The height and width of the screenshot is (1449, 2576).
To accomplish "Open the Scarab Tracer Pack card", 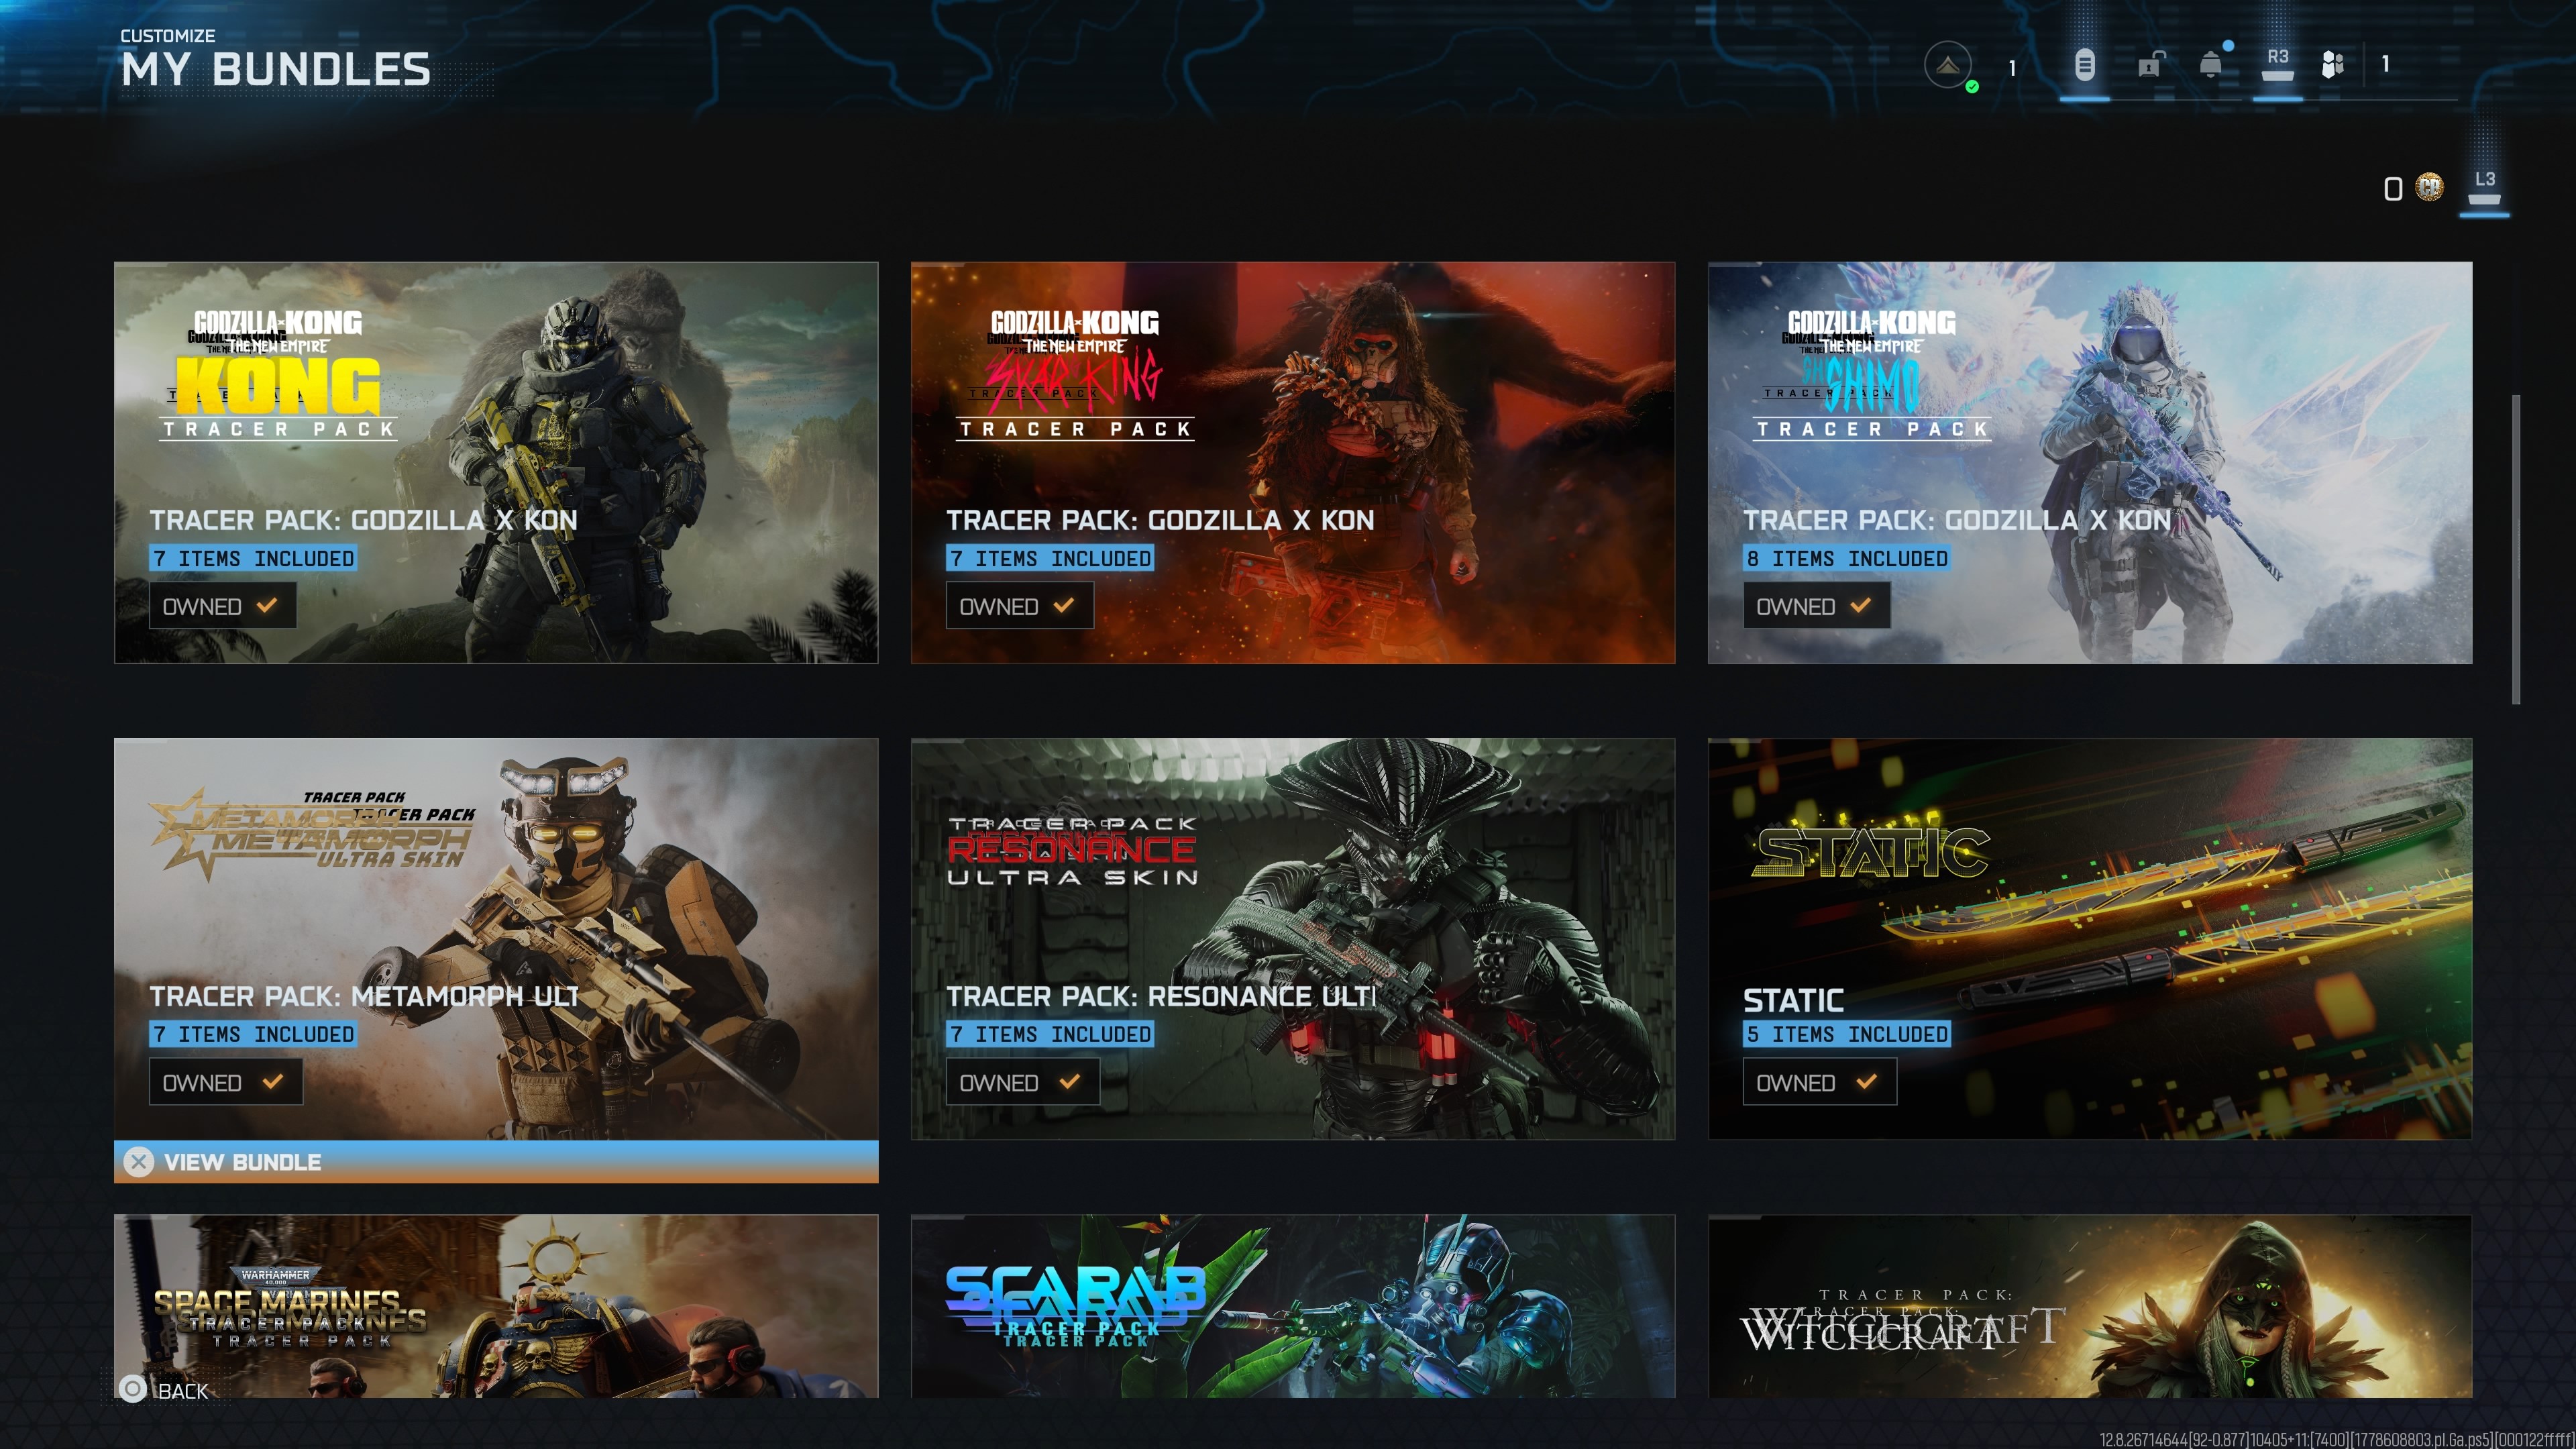I will [x=1293, y=1306].
